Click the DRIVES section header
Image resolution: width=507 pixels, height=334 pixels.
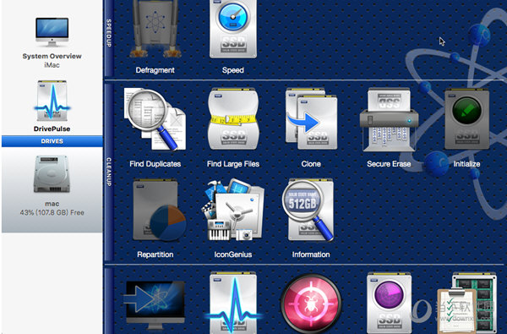pyautogui.click(x=52, y=141)
